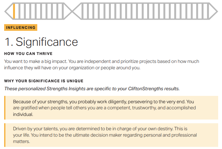Click the orange left border of the first insight box

click(x=5, y=108)
